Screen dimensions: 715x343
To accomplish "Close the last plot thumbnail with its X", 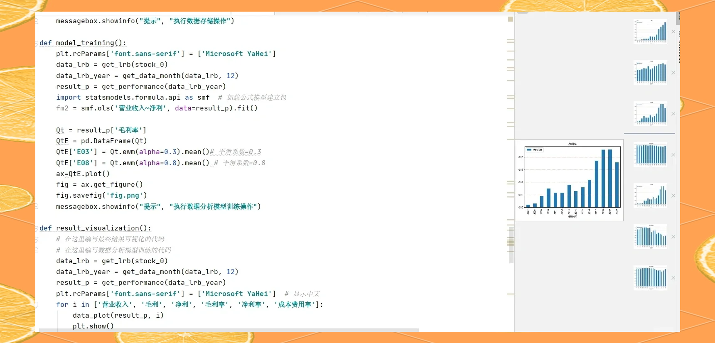I will [673, 278].
